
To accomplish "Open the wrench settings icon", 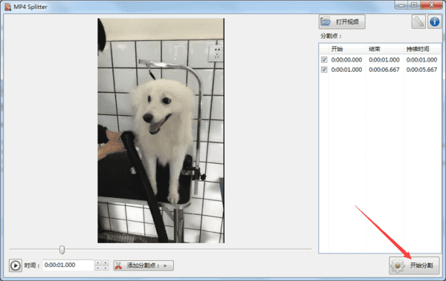I will pyautogui.click(x=418, y=22).
